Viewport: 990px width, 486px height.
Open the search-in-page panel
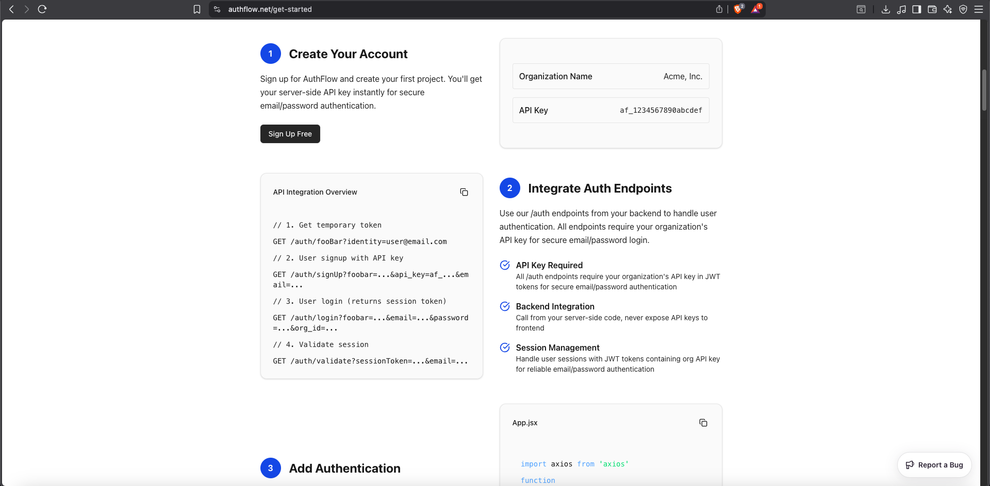coord(861,9)
